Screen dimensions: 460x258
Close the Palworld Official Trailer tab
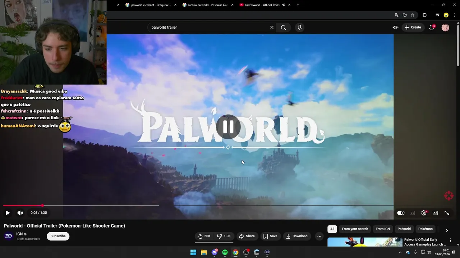[289, 5]
